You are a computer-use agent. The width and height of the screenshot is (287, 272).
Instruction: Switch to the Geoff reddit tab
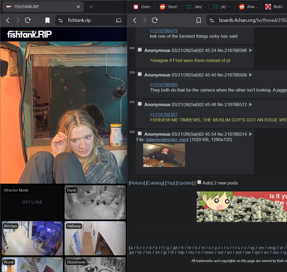point(169,7)
